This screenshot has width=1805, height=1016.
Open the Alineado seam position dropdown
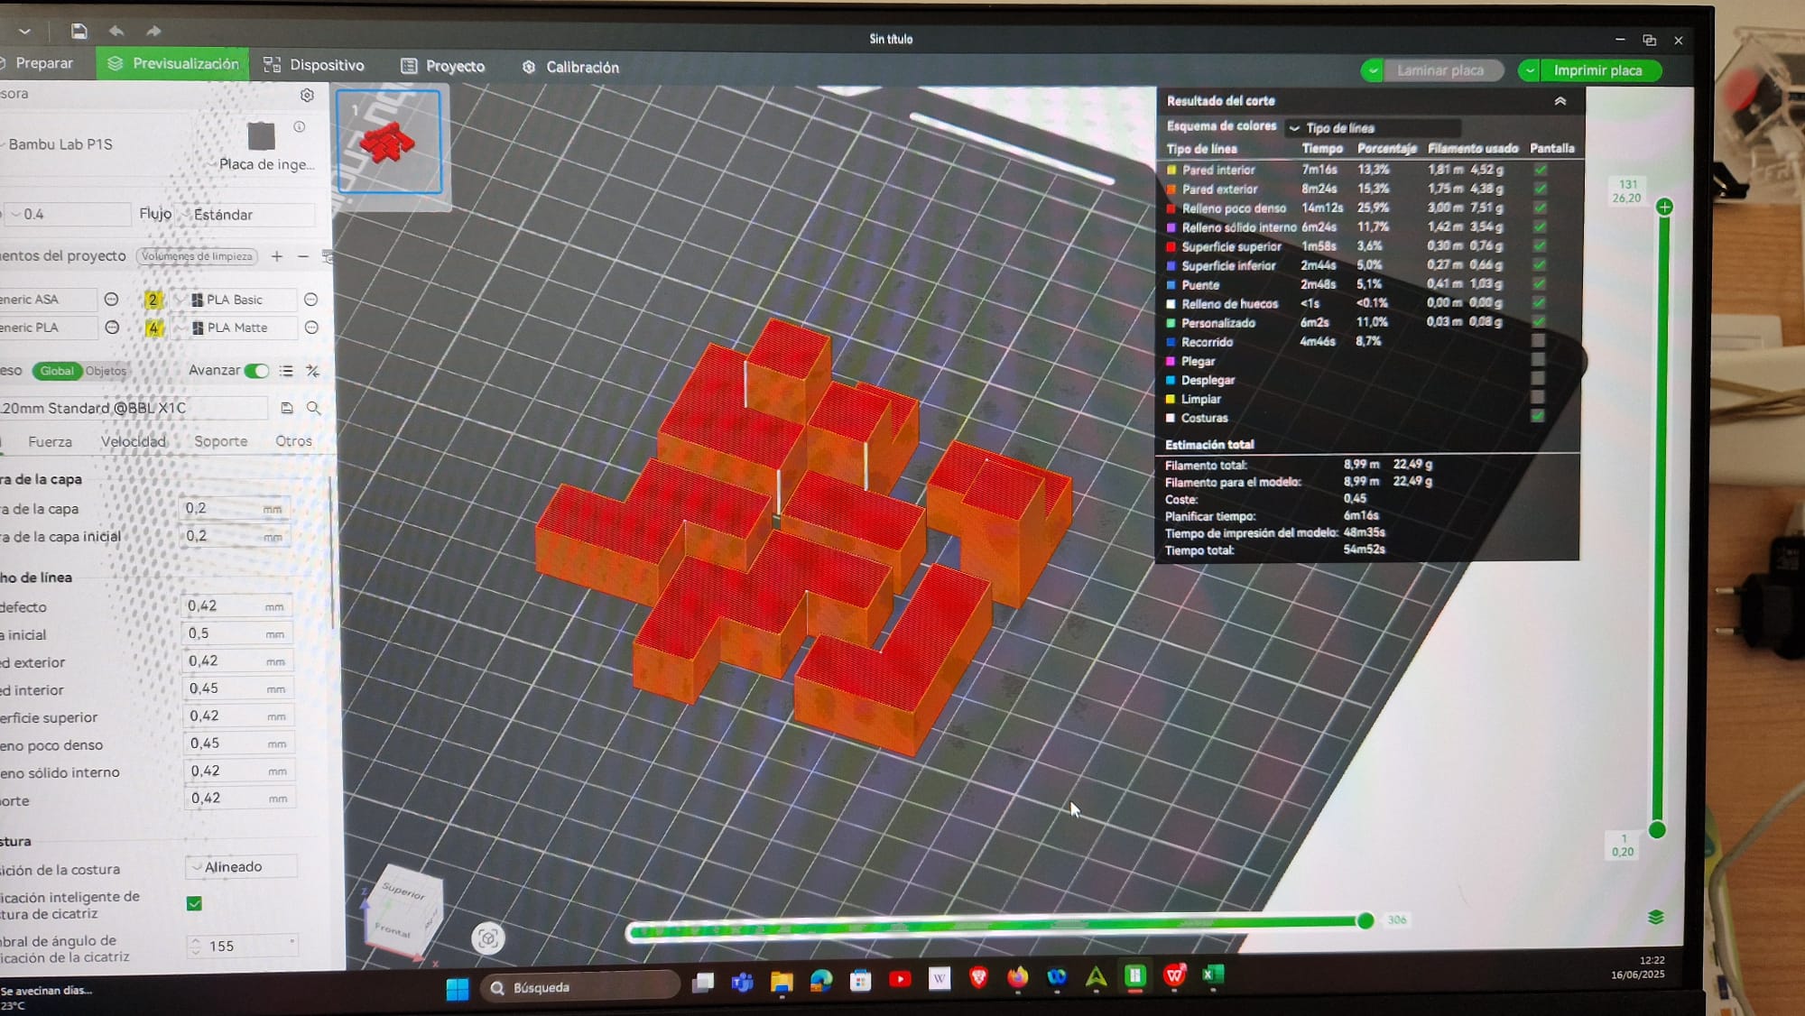tap(240, 867)
